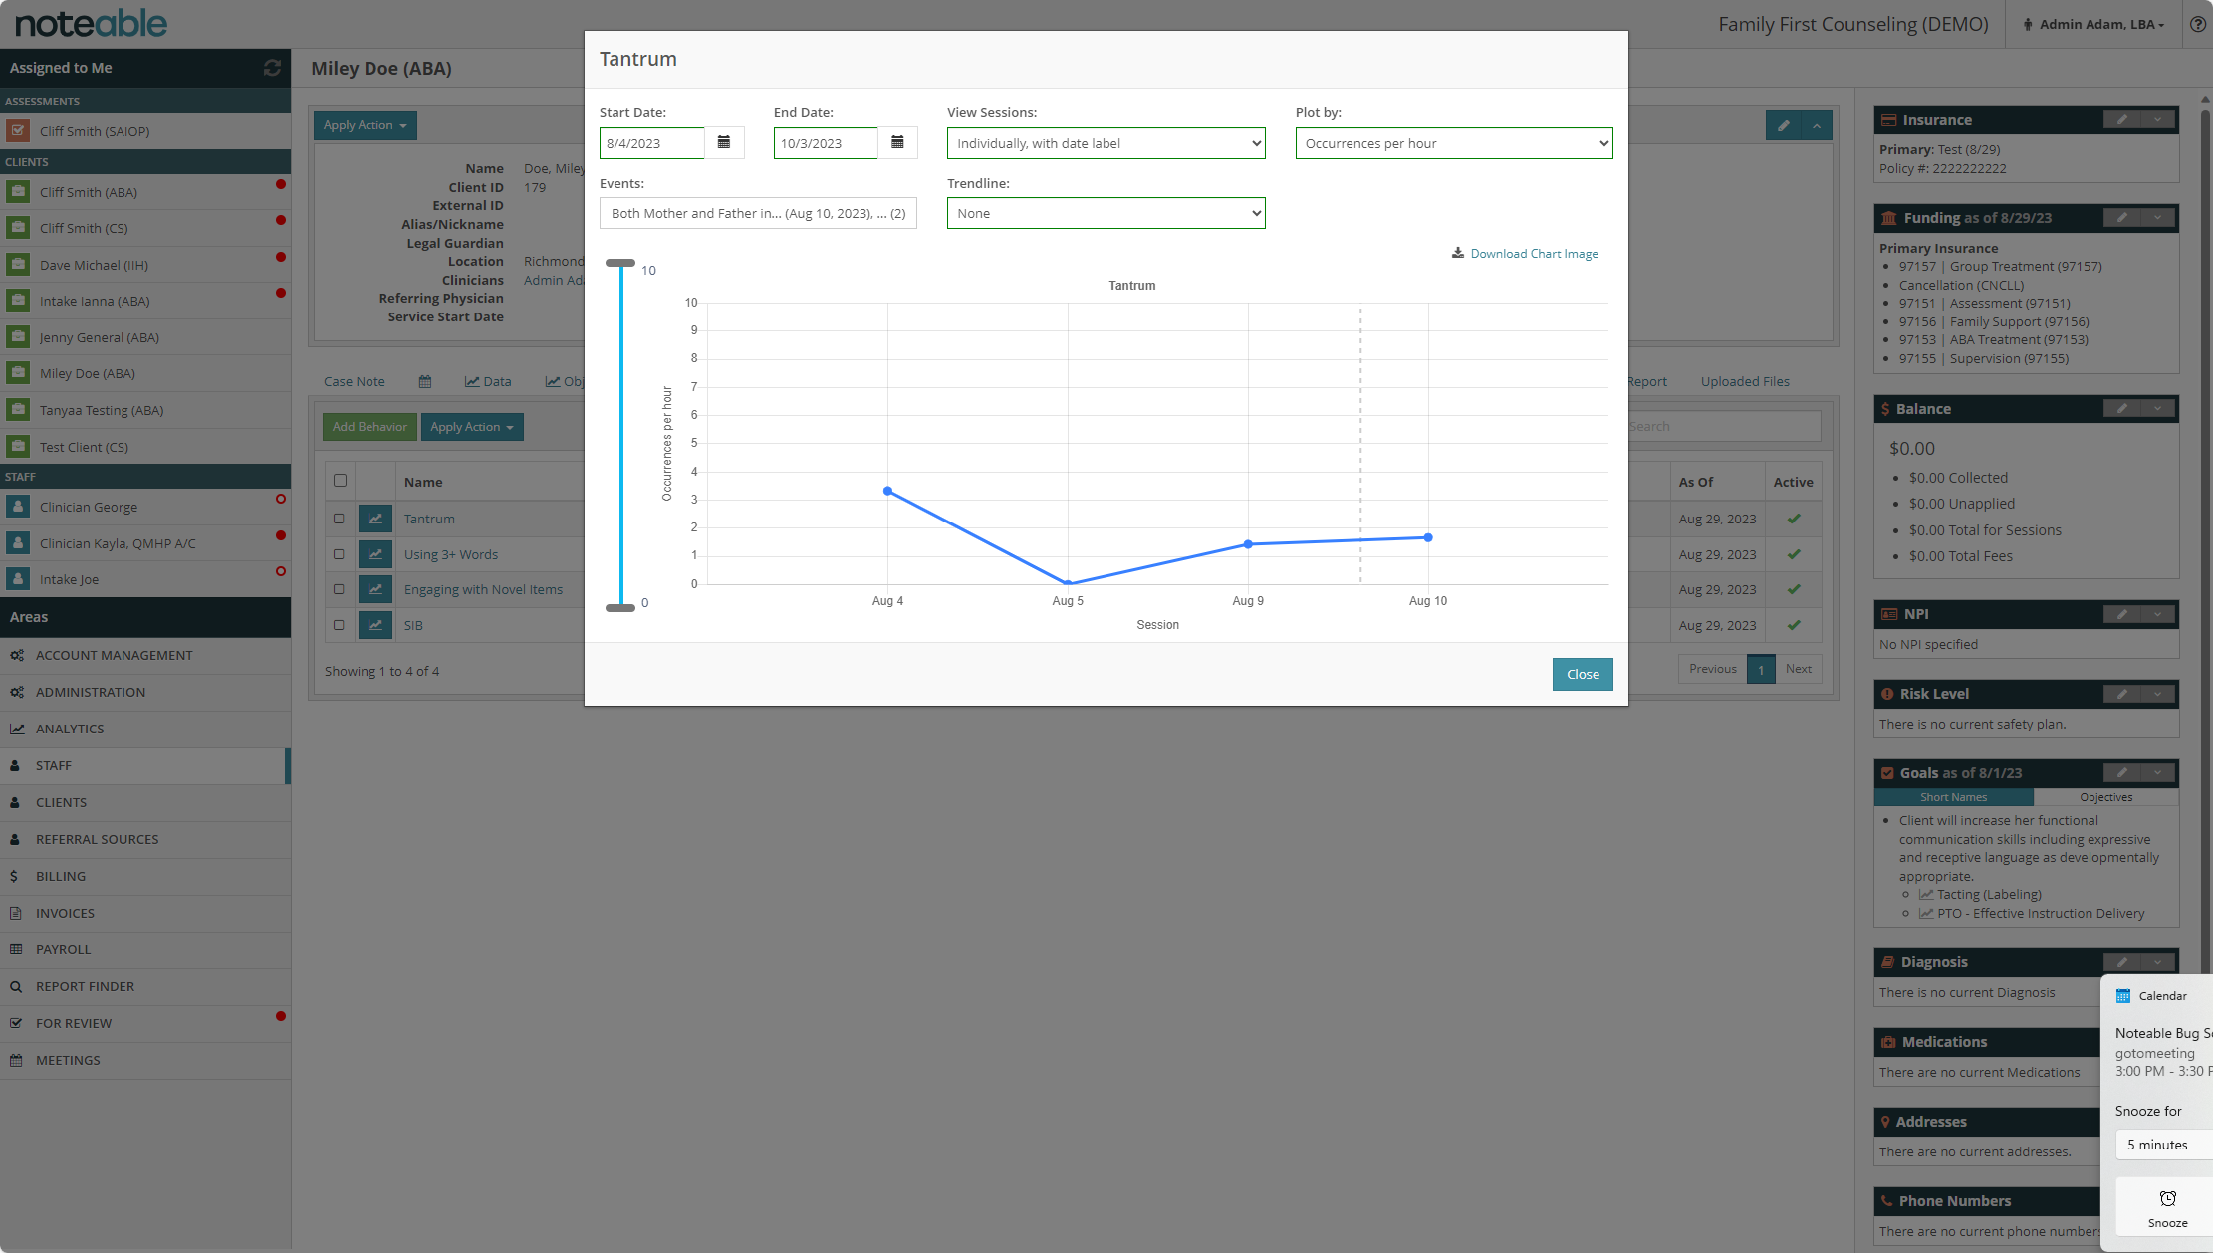This screenshot has height=1253, width=2213.
Task: Check the Engaging with Novel Items checkbox
Action: [339, 589]
